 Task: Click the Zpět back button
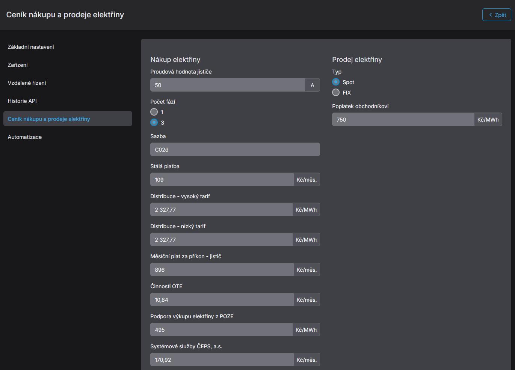coord(496,15)
